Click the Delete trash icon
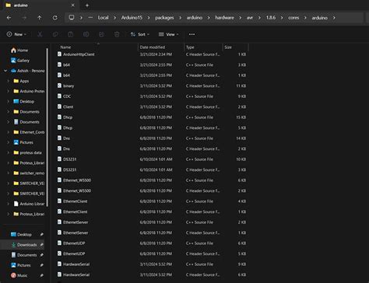This screenshot has width=369, height=283. (x=117, y=34)
